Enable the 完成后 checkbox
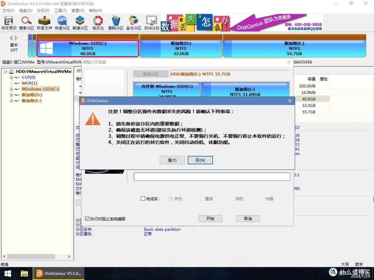 pyautogui.click(x=143, y=198)
